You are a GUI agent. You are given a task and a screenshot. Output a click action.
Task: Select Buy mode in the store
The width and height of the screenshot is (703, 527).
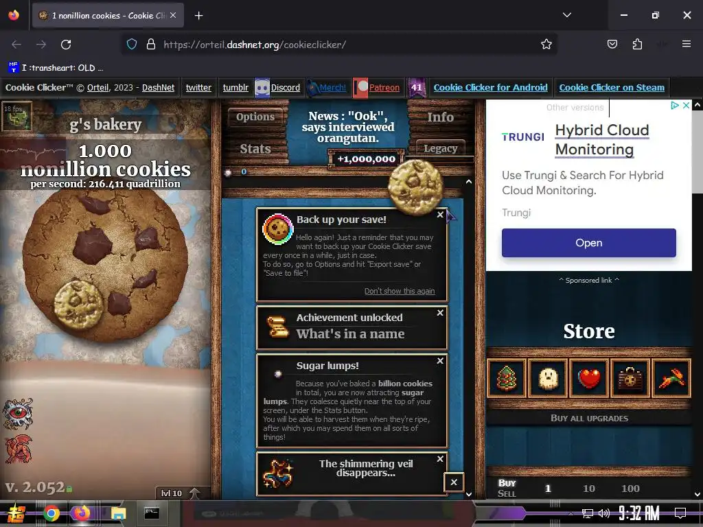coord(507,483)
